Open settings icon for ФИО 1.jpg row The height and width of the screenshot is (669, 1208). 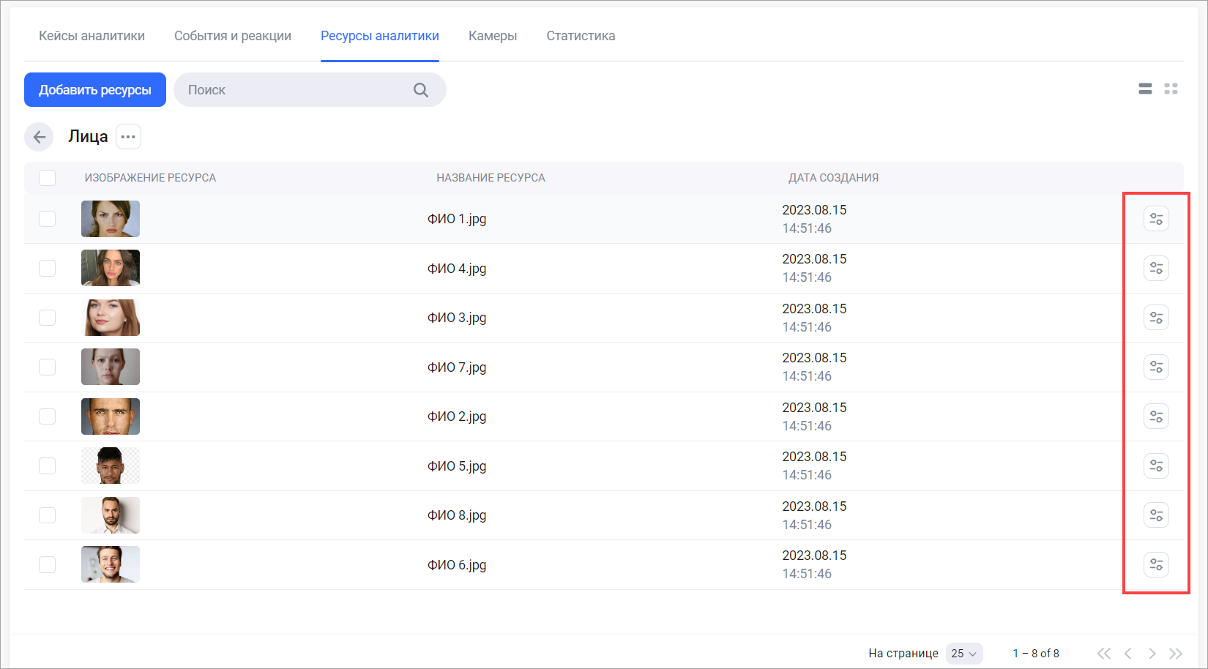[x=1156, y=219]
